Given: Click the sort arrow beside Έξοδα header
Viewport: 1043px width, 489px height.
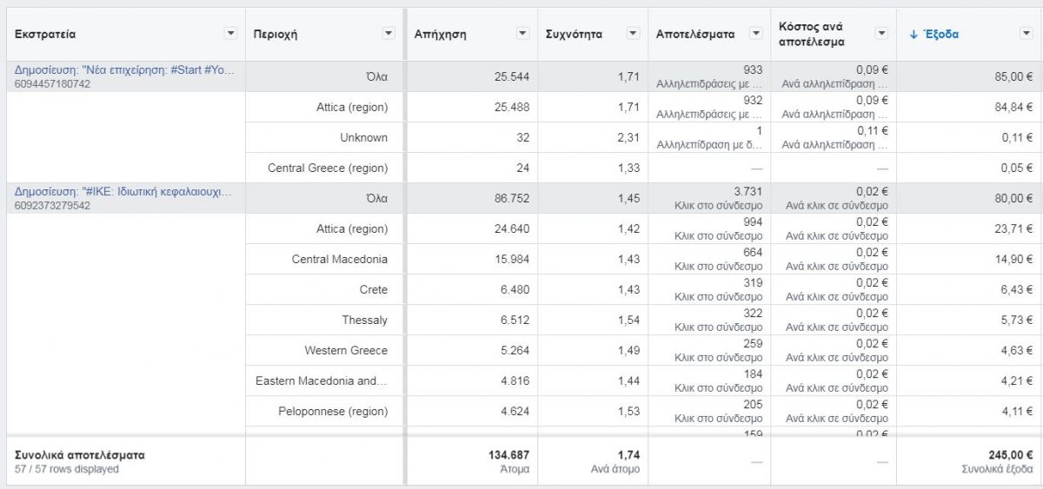Looking at the screenshot, I should coord(912,34).
